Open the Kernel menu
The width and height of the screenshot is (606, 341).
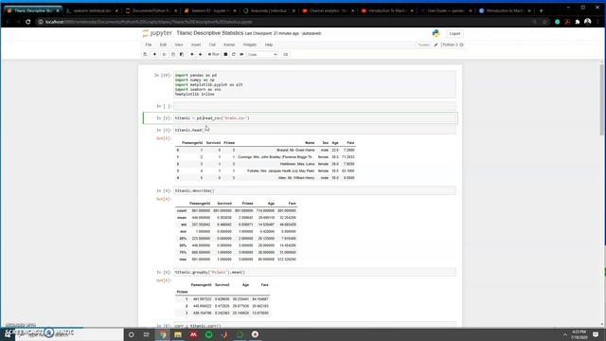pyautogui.click(x=229, y=45)
